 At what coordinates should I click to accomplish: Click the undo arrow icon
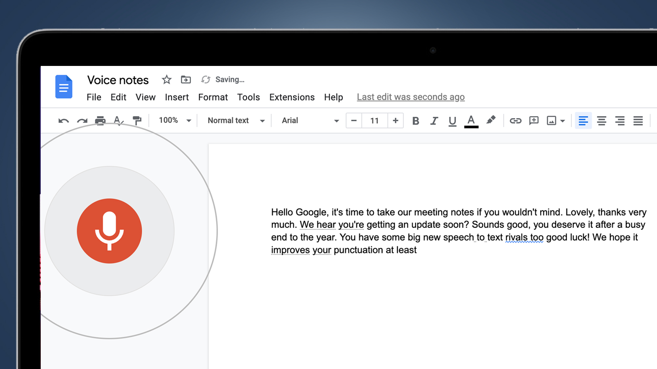pos(63,121)
